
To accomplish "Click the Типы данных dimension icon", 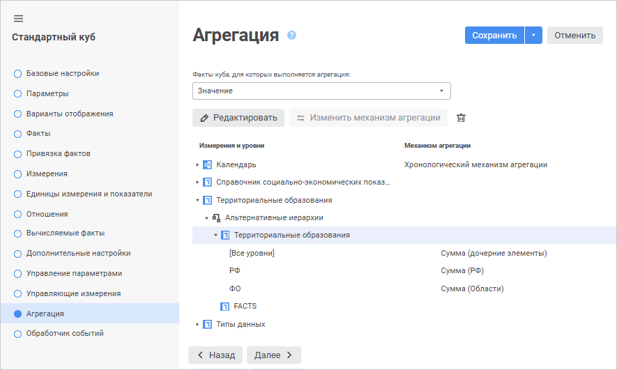I will 207,324.
